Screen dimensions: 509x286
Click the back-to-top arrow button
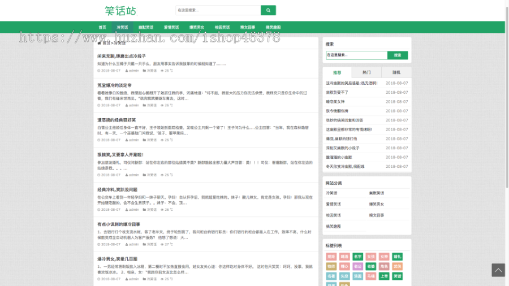click(498, 270)
